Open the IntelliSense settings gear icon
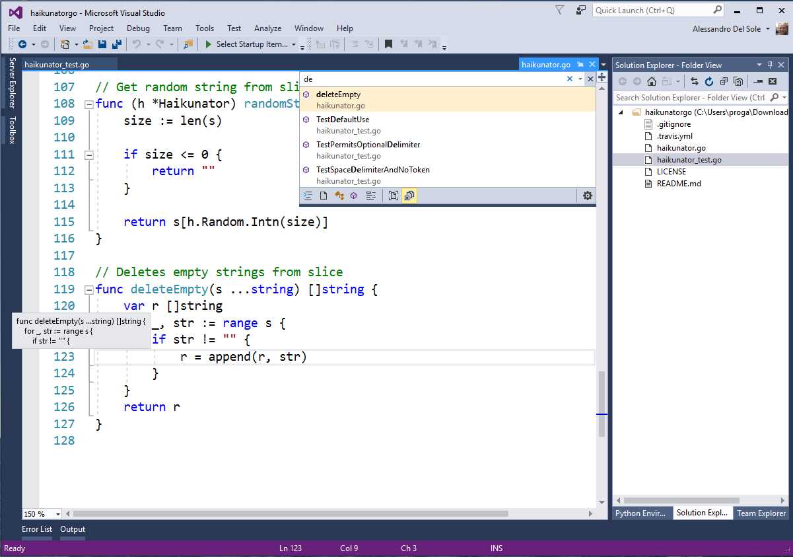 point(586,196)
